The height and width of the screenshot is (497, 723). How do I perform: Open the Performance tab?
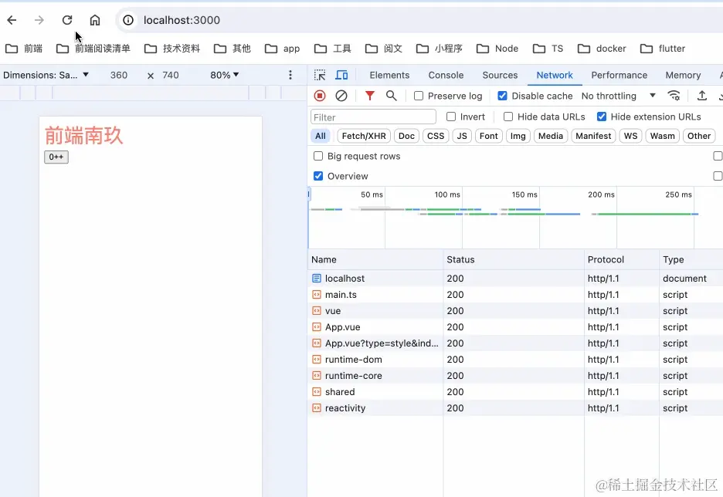(x=619, y=75)
